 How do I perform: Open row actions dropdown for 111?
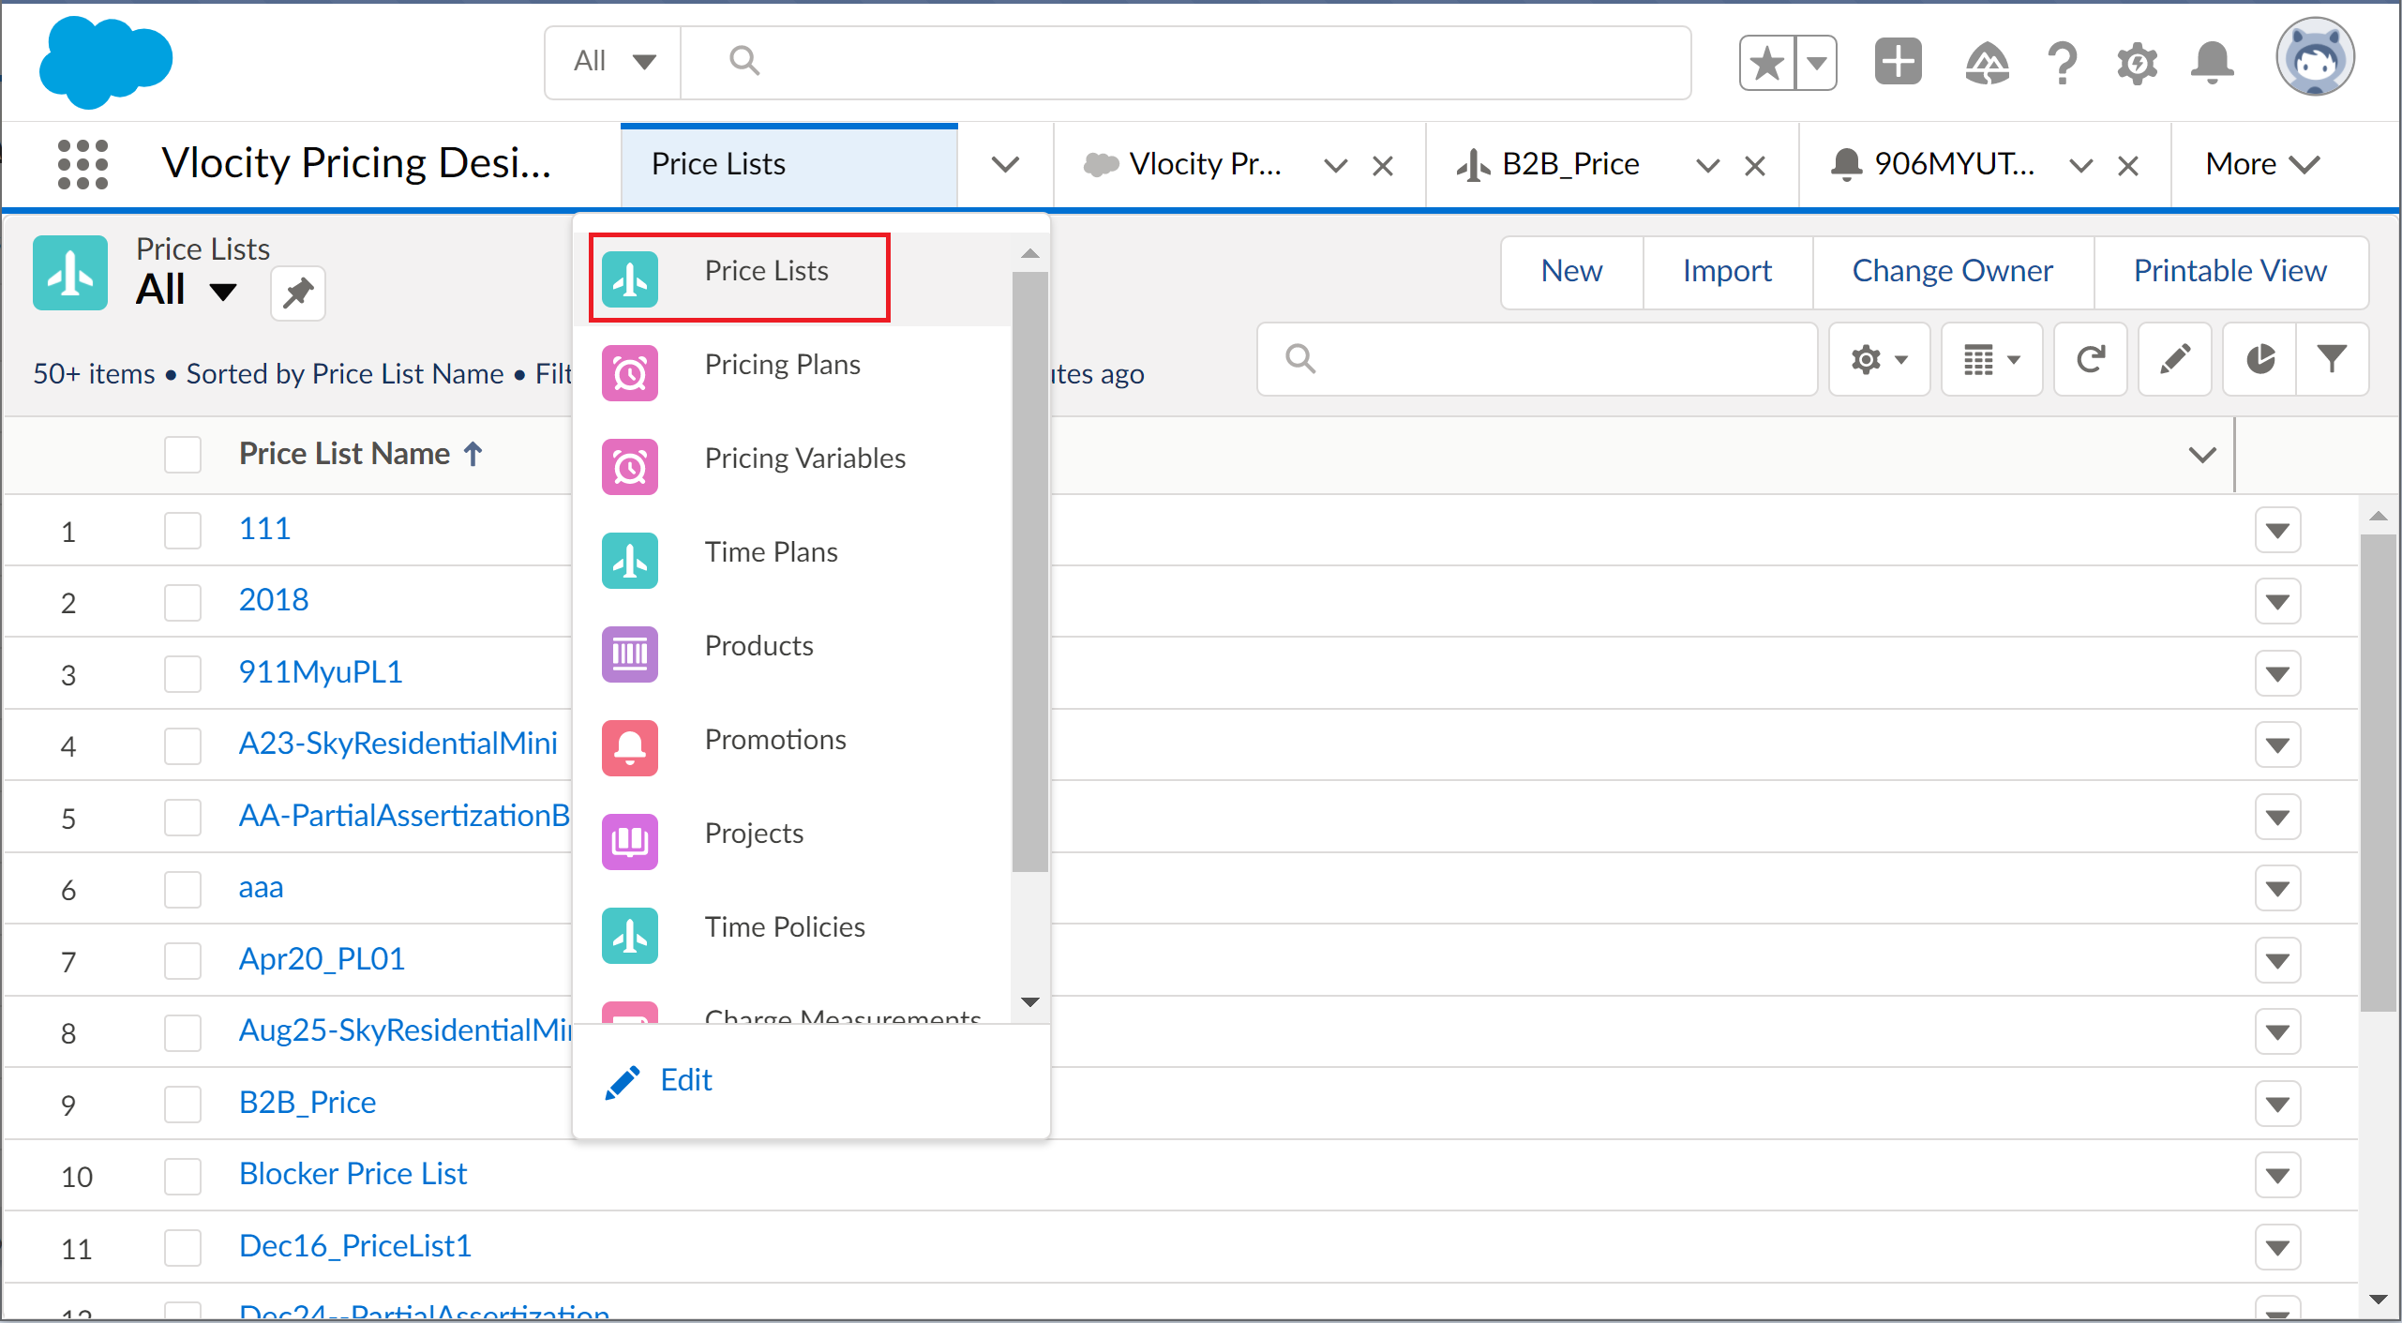(x=2278, y=531)
